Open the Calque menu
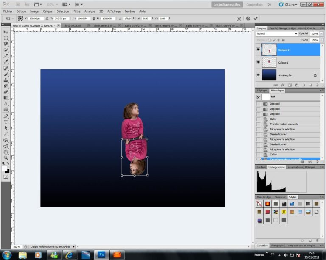The image size is (326, 260). pos(48,11)
